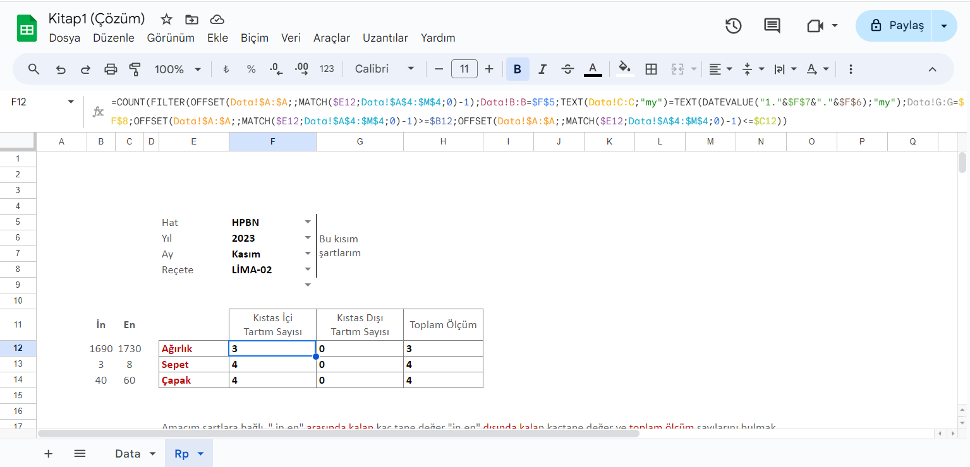Open all sheets list icon
This screenshot has width=970, height=467.
pos(80,454)
